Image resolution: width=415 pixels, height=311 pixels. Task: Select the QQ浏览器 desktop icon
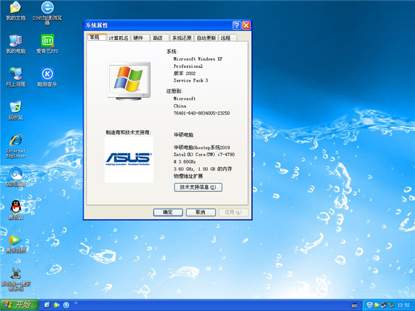16,177
